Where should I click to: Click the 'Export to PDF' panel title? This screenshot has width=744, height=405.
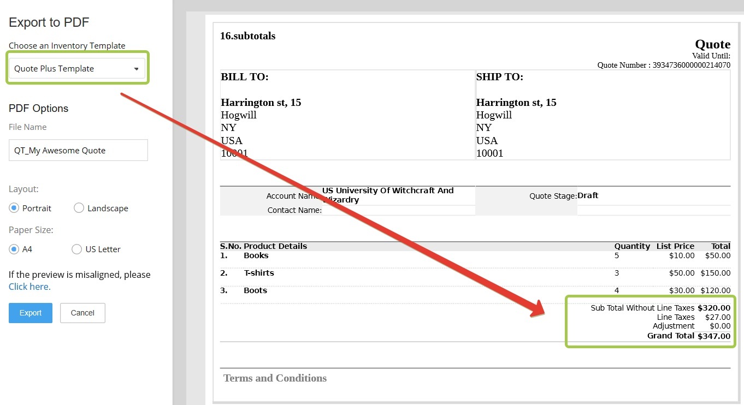coord(49,22)
